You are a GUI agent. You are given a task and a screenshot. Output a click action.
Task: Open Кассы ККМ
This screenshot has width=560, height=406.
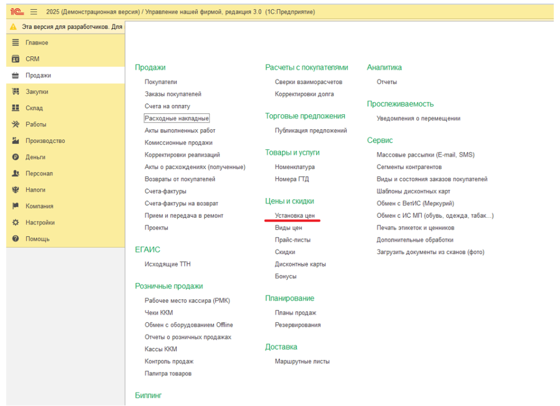[x=161, y=349]
